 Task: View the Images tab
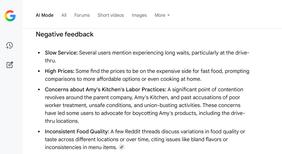click(139, 15)
